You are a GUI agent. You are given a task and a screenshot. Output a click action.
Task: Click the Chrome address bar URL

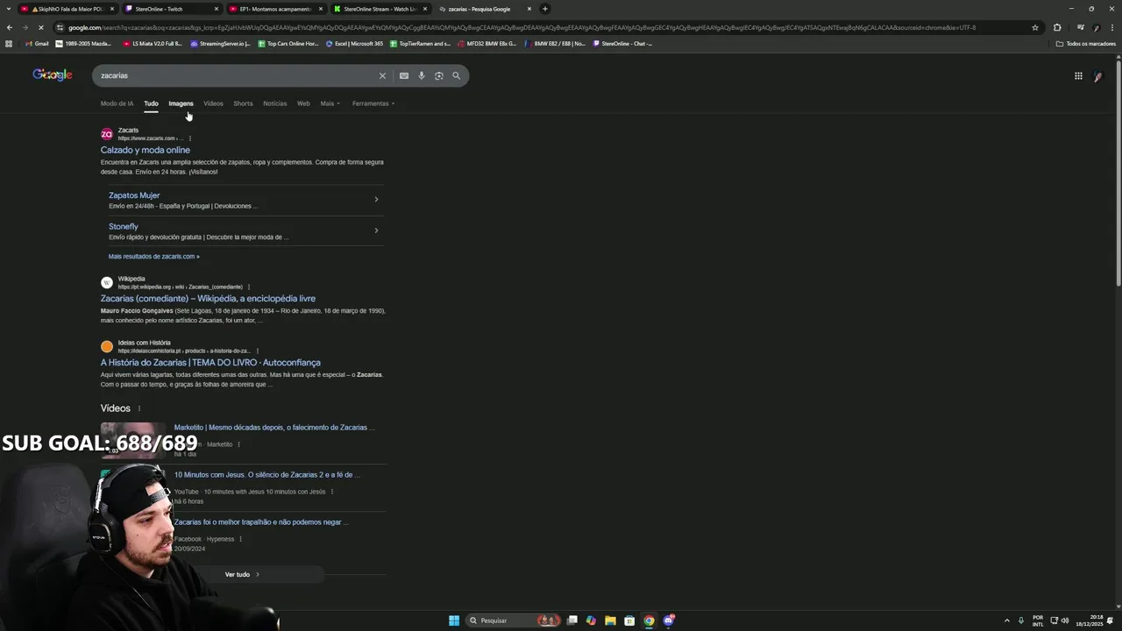pyautogui.click(x=522, y=27)
